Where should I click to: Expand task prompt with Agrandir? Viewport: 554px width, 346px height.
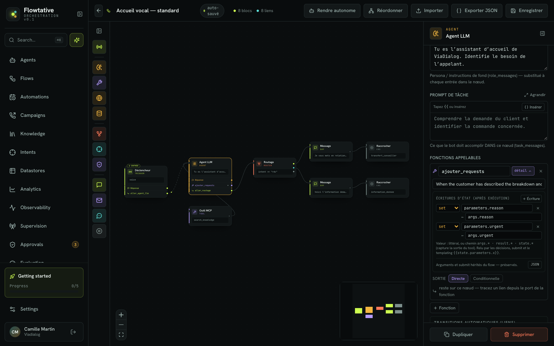[x=535, y=95]
